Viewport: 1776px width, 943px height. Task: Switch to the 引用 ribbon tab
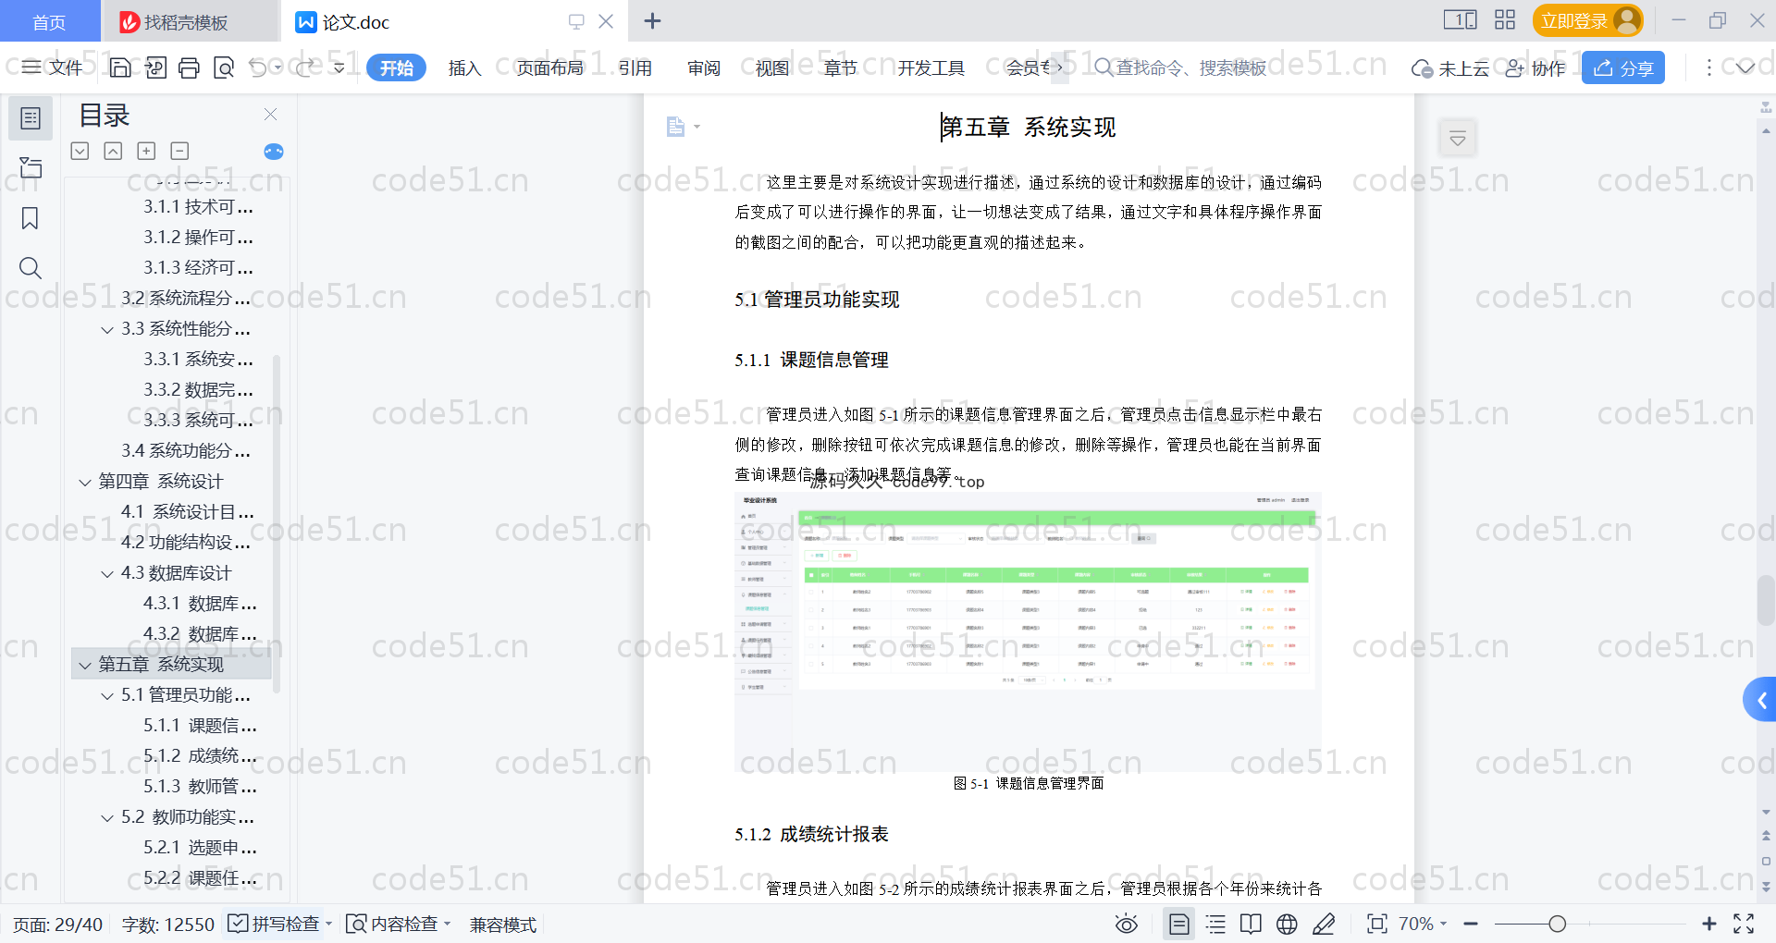pos(635,67)
